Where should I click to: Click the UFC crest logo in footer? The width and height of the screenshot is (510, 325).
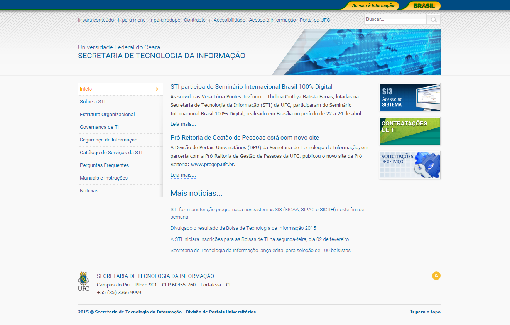point(83,281)
